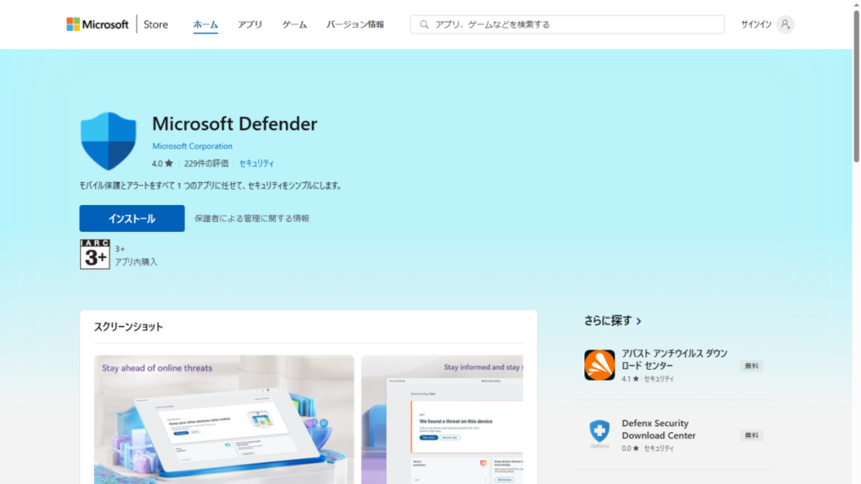Screen dimensions: 861x484
Task: Open 保護者による管理に関する情報 link
Action: point(252,218)
